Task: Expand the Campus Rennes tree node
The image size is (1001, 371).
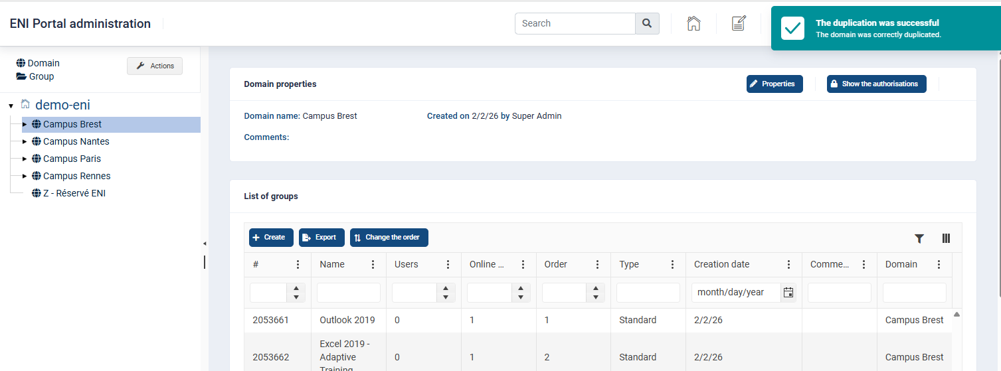Action: (25, 176)
